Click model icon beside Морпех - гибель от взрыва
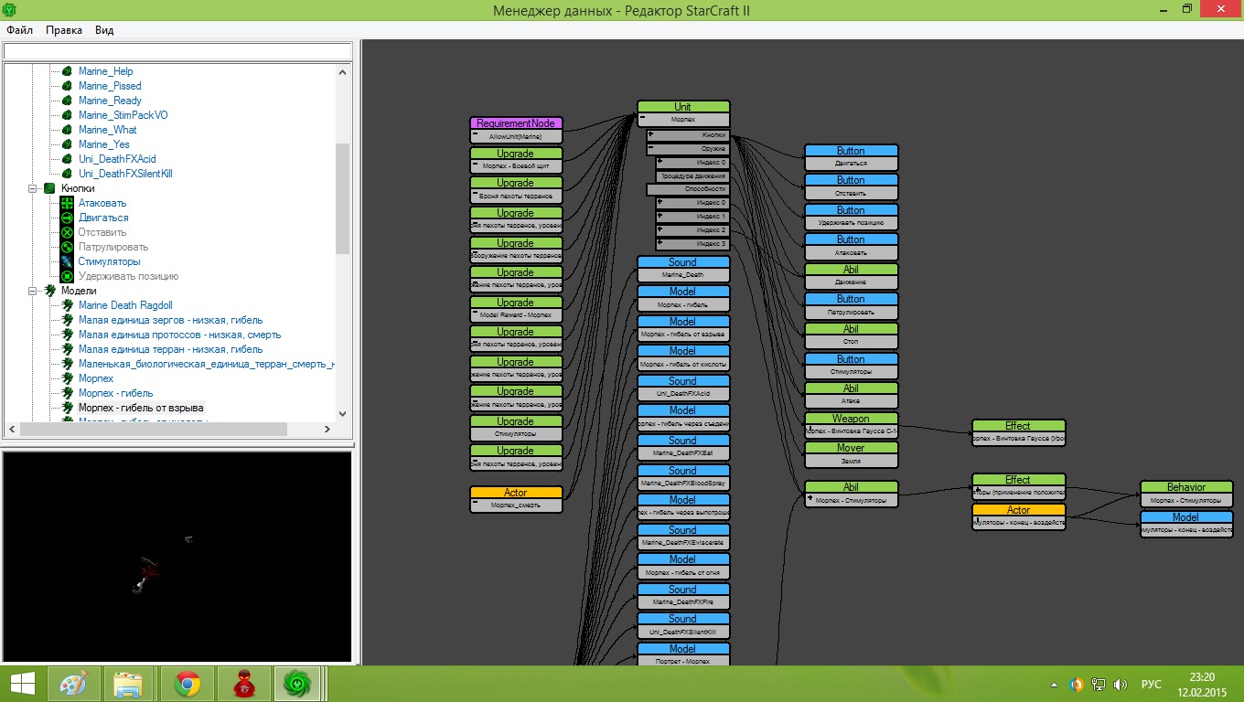1244x702 pixels. 67,408
